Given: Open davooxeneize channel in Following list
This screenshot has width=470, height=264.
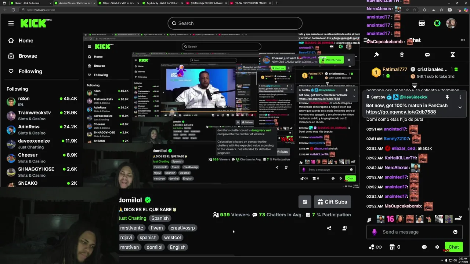Looking at the screenshot, I should tap(42, 144).
